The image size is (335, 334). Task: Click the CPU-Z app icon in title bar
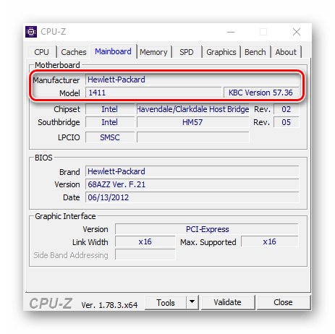(x=31, y=32)
